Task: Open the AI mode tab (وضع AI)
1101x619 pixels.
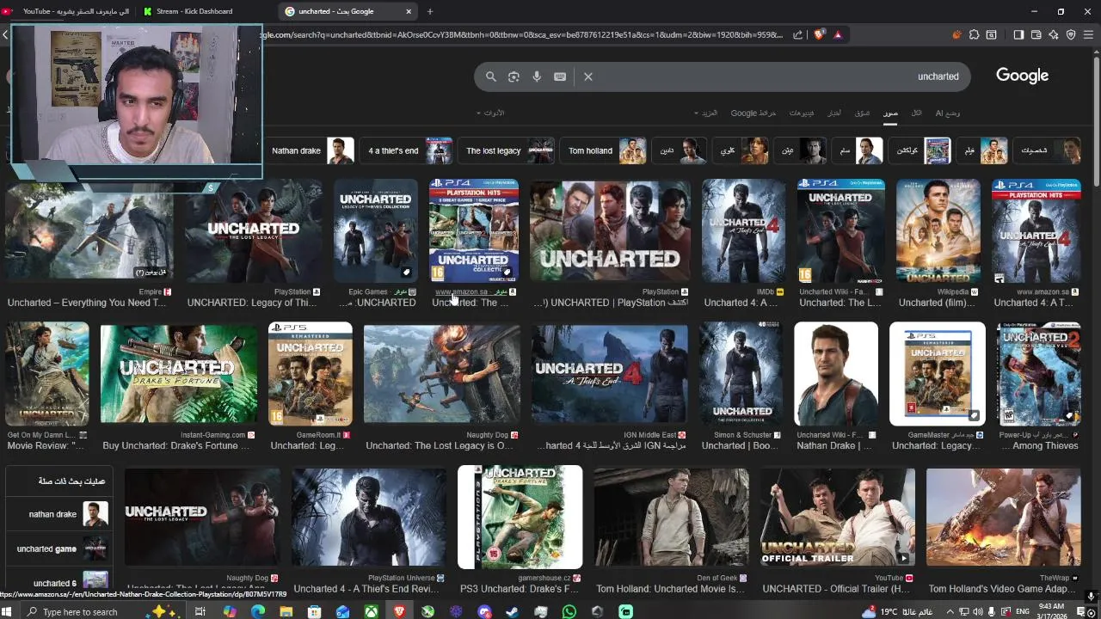Action: coord(948,113)
